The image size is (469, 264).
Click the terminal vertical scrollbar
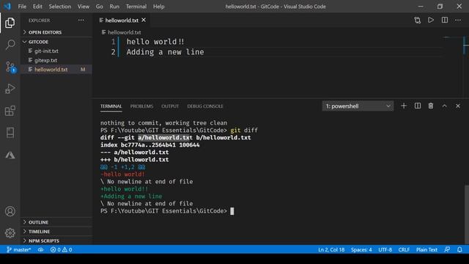pyautogui.click(x=466, y=215)
